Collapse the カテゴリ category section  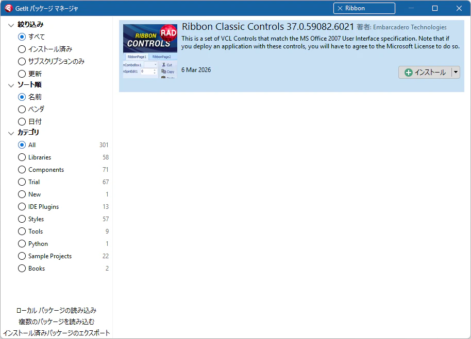click(11, 133)
